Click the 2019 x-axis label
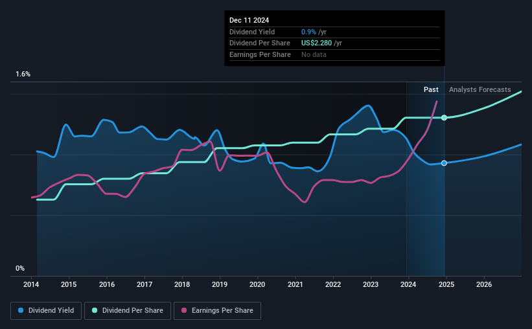The width and height of the screenshot is (532, 329). [220, 284]
